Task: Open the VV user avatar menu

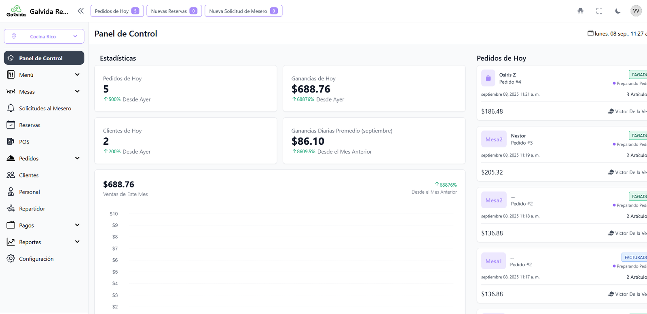Action: coord(636,11)
